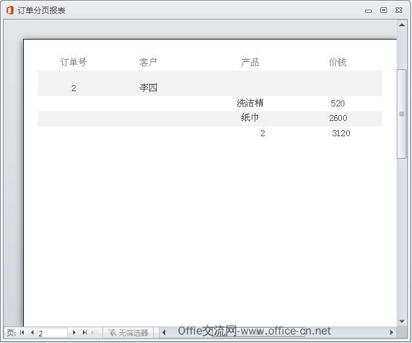412x343 pixels.
Task: Click order number 2 under 订单号
Action: (74, 88)
